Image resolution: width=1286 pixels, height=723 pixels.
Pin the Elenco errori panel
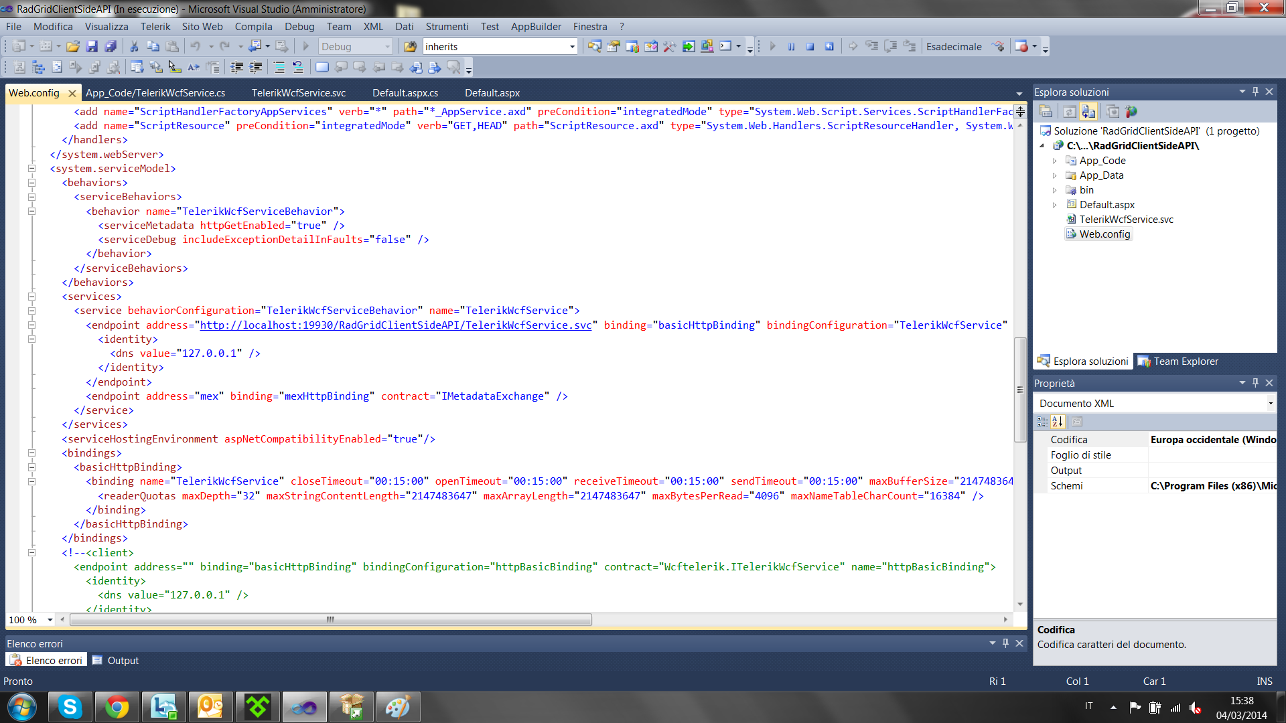(1005, 643)
